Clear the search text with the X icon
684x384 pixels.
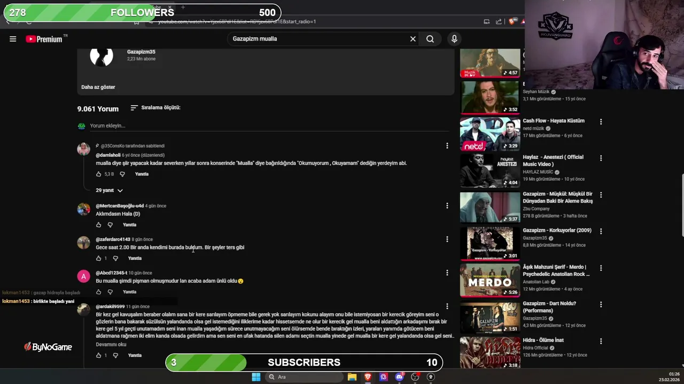(x=413, y=39)
